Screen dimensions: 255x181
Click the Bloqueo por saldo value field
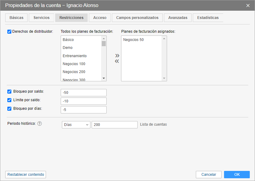point(84,93)
